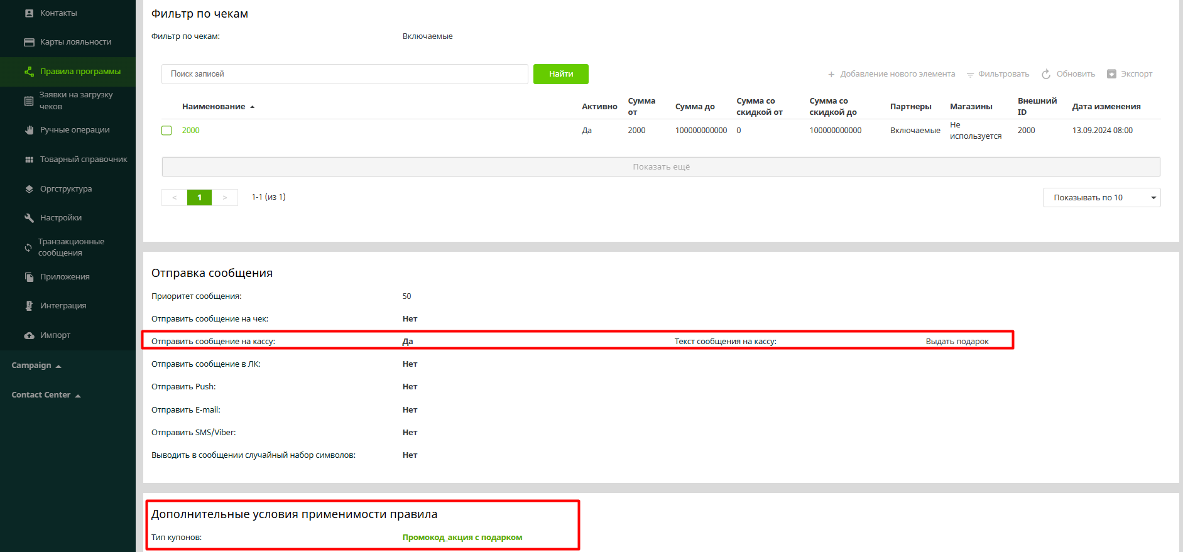Viewport: 1183px width, 552px height.
Task: Go to Транзакционные сообщения menu item
Action: [71, 247]
